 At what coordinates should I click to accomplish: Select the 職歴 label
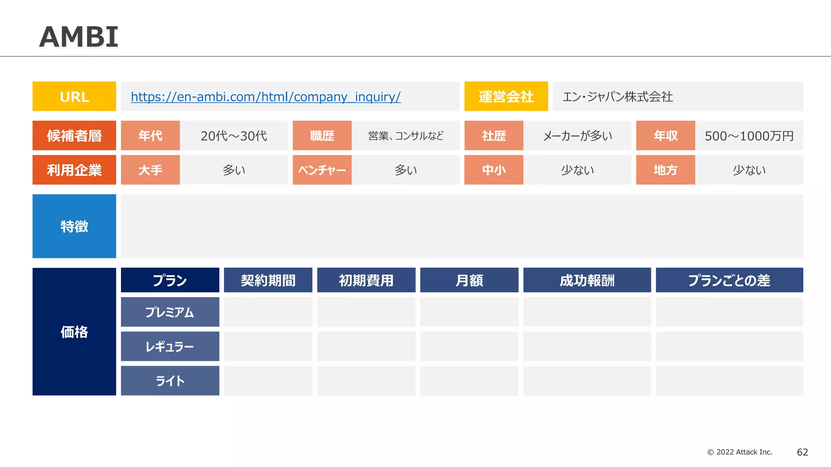pos(322,135)
